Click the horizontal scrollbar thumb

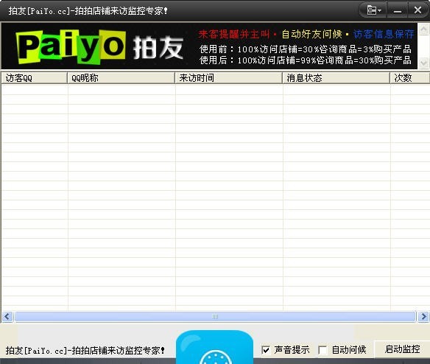point(215,317)
